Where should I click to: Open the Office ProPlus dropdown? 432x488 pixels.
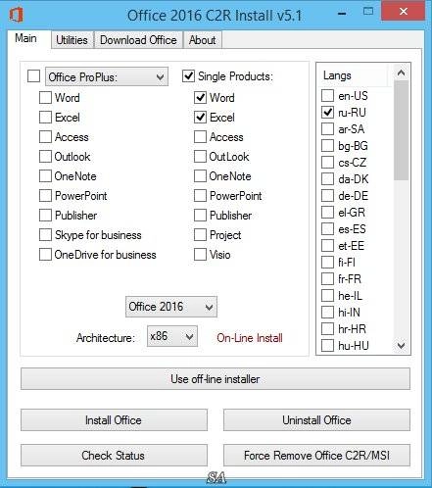(x=107, y=77)
